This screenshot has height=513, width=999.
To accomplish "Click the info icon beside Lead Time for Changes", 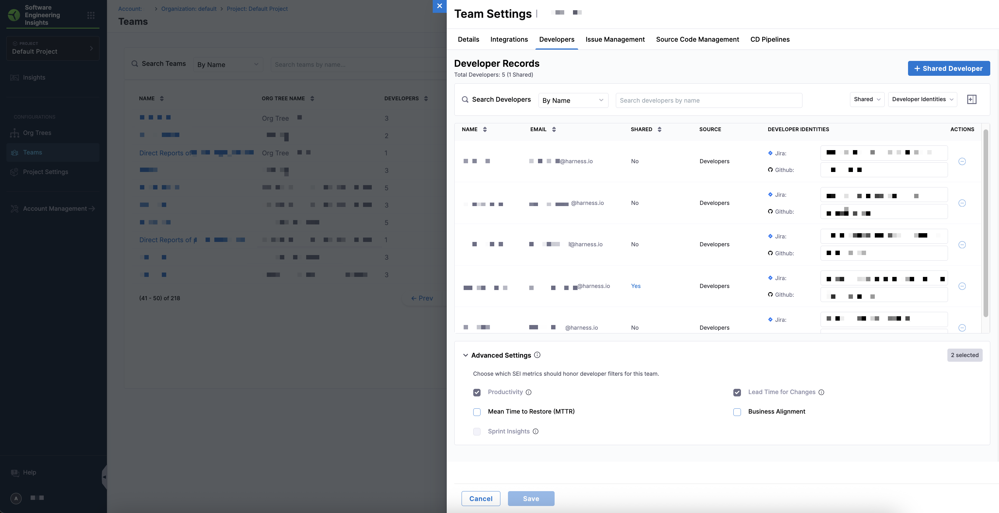I will click(821, 392).
